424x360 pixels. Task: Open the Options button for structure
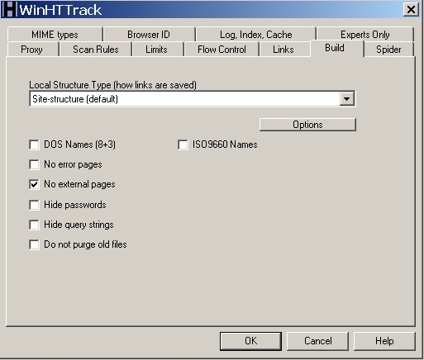coord(307,125)
